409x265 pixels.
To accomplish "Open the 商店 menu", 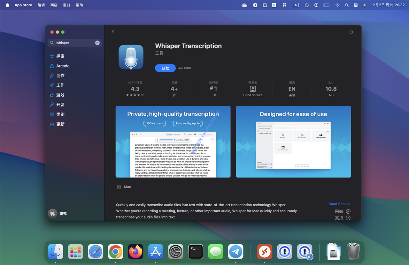I will (x=54, y=5).
